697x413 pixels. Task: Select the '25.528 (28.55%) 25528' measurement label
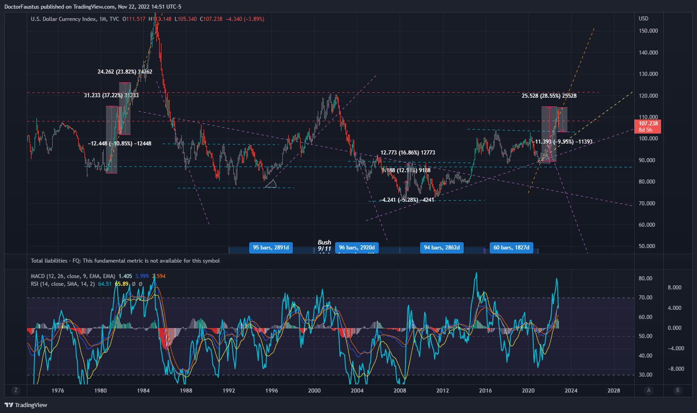(x=549, y=96)
